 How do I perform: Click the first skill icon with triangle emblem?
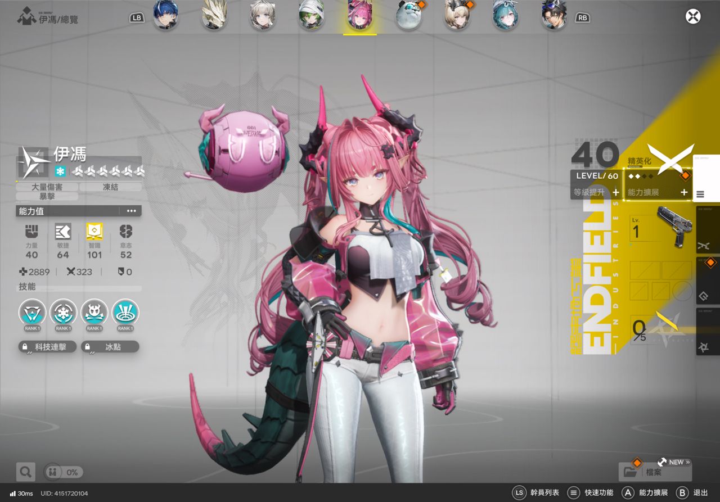(x=32, y=312)
